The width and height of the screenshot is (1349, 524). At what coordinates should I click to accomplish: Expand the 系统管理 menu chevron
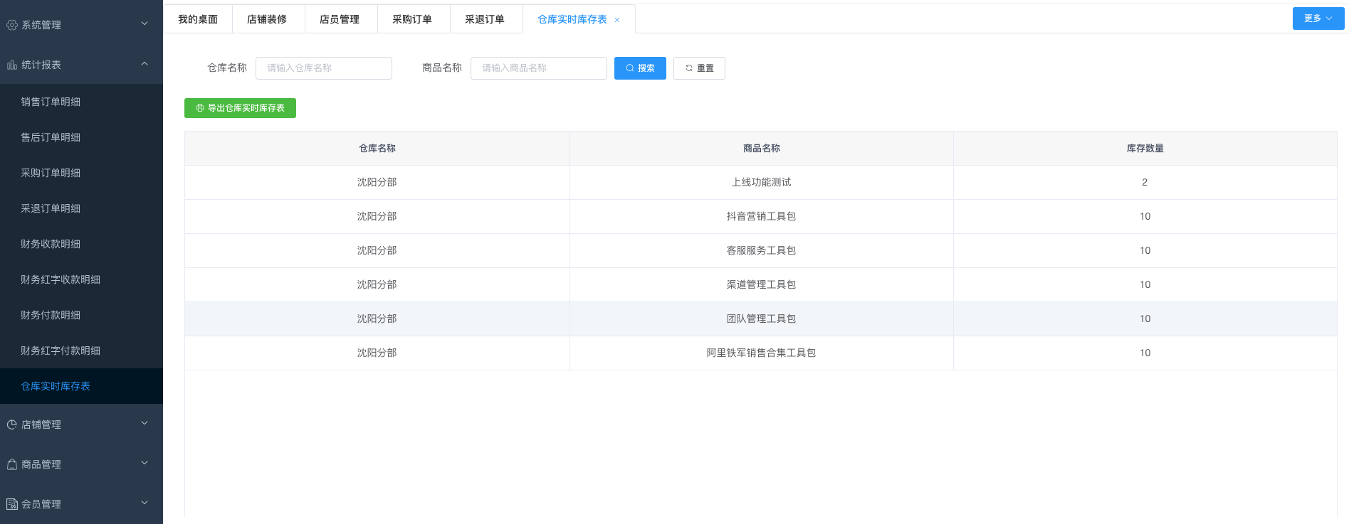(x=145, y=23)
